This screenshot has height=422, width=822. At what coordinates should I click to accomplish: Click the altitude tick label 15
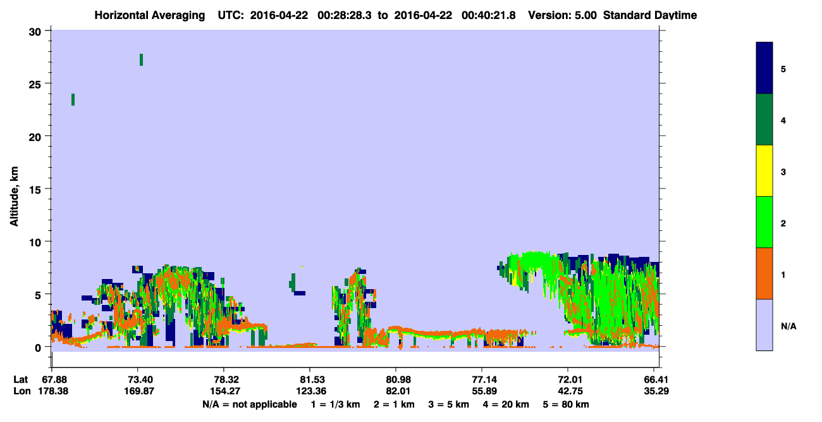coord(37,189)
